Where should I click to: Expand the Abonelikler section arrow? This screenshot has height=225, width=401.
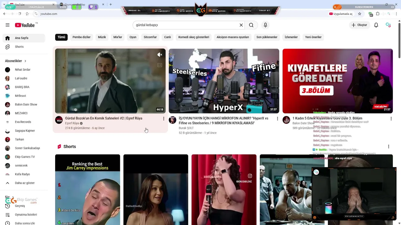pyautogui.click(x=25, y=61)
